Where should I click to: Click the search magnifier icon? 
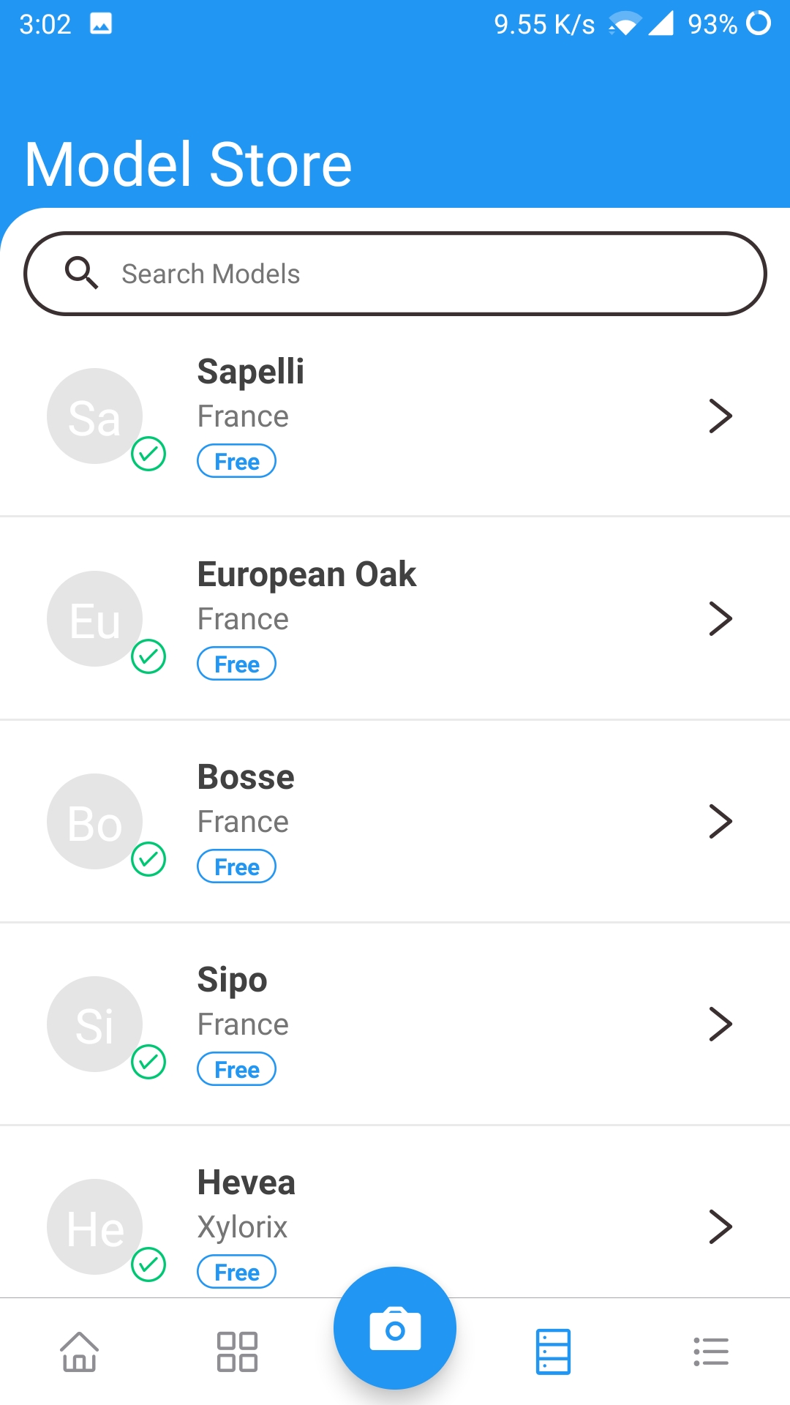[81, 273]
